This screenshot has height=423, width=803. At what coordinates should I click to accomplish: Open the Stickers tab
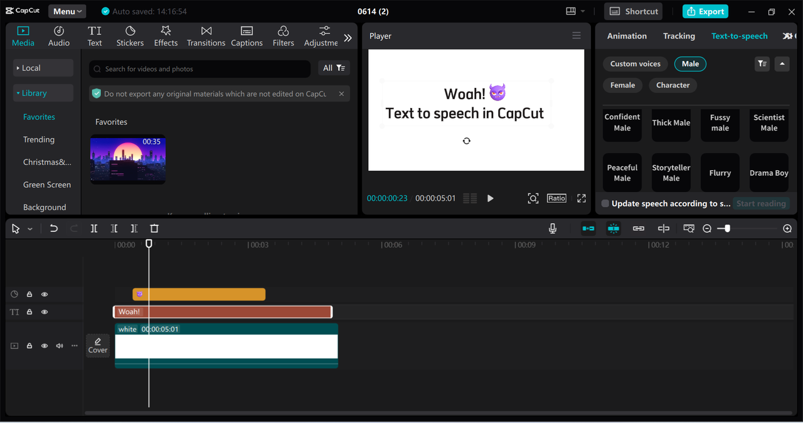click(130, 36)
